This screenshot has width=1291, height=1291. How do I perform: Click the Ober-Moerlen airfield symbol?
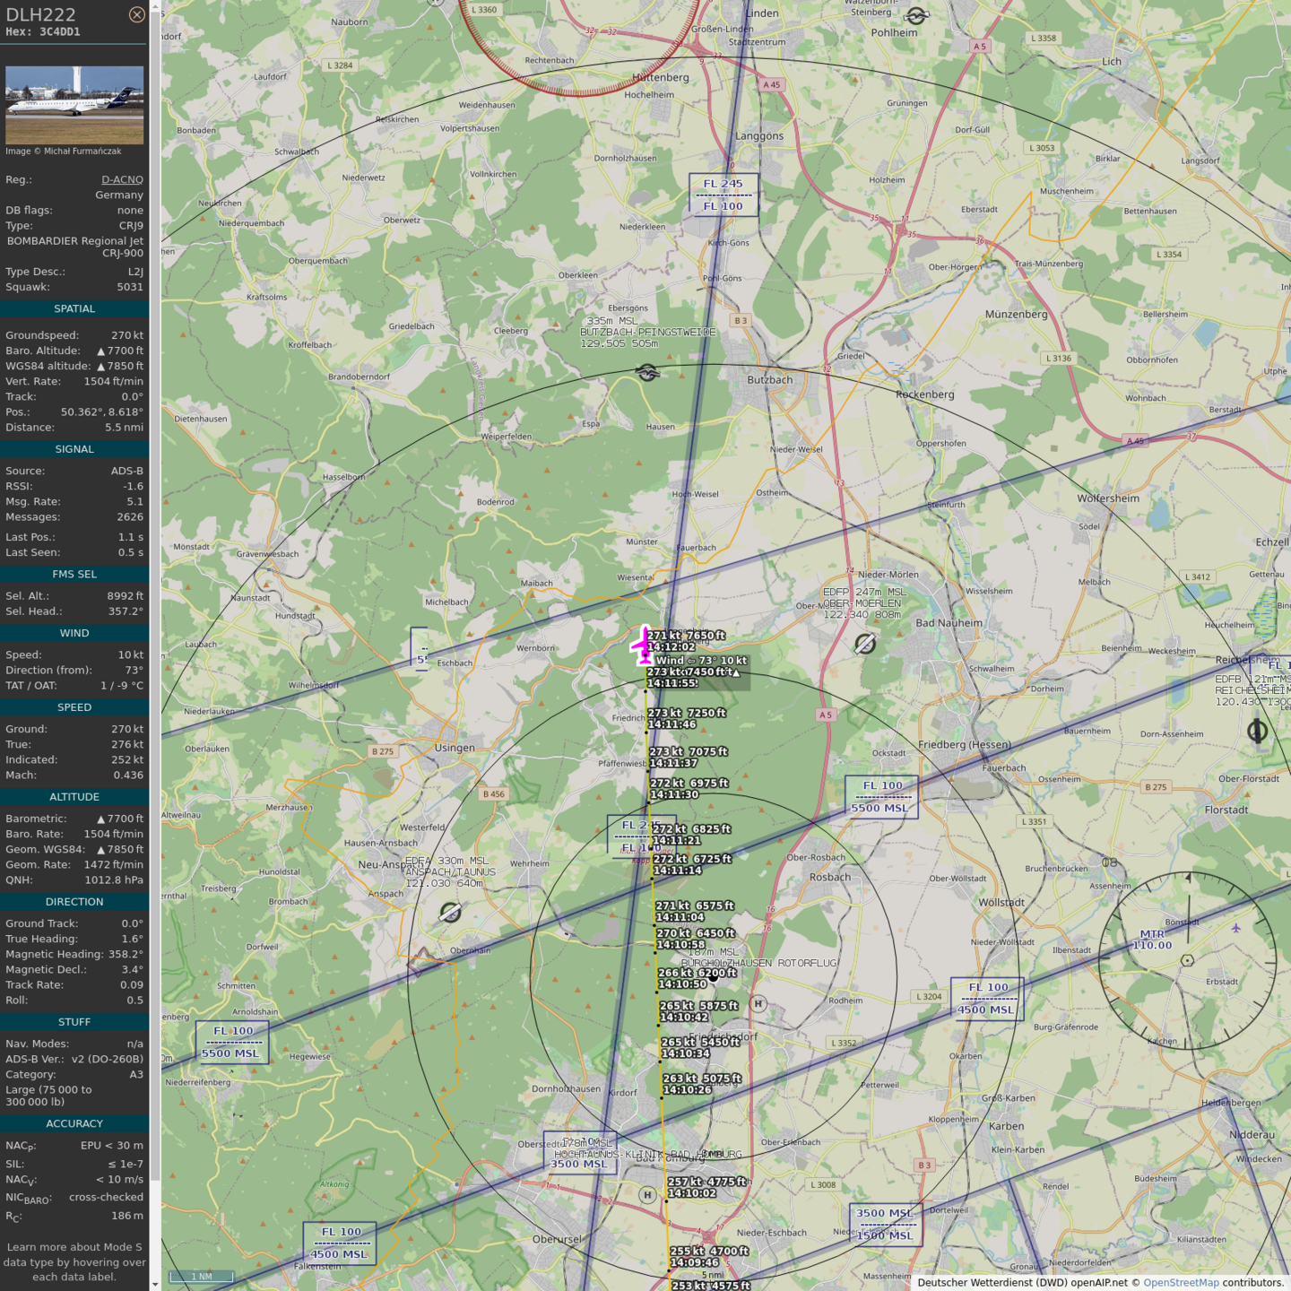(864, 644)
